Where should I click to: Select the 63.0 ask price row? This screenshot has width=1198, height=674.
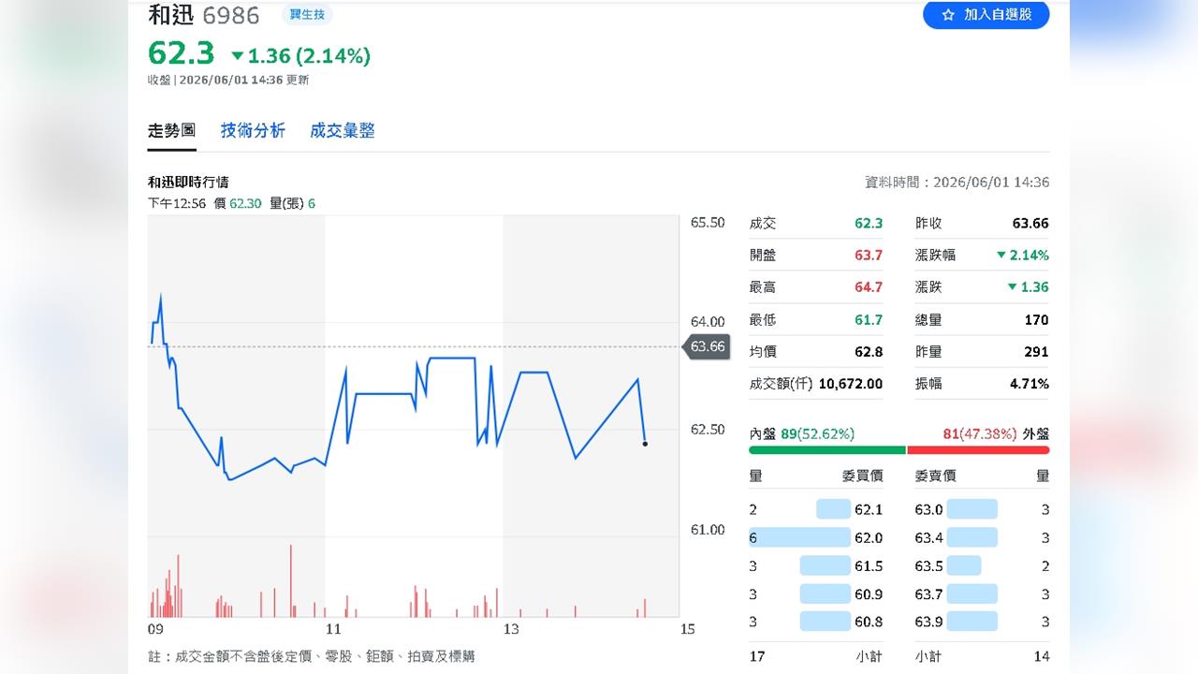click(982, 509)
